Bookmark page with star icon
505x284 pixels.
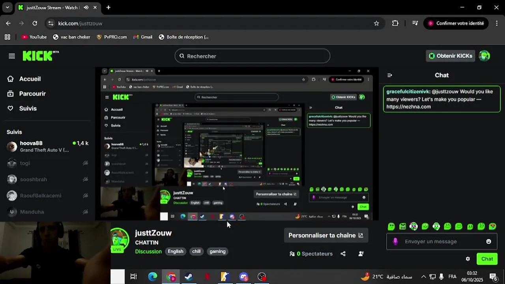[376, 23]
